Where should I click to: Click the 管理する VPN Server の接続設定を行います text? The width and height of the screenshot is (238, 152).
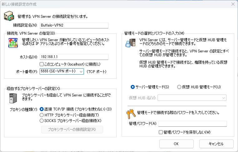pos(53,17)
